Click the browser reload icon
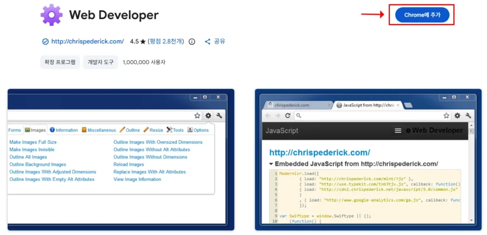Viewport: 487px width, 235px height. pos(288,116)
